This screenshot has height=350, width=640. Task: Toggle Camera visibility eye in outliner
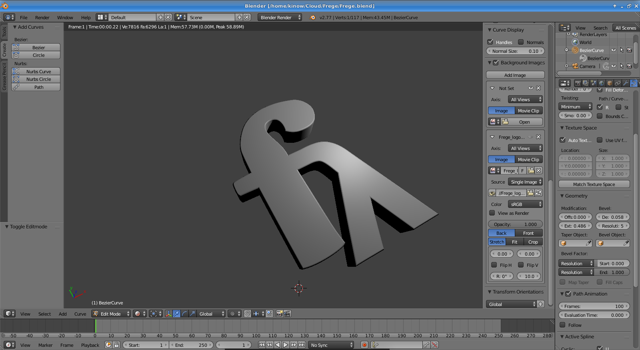point(614,66)
